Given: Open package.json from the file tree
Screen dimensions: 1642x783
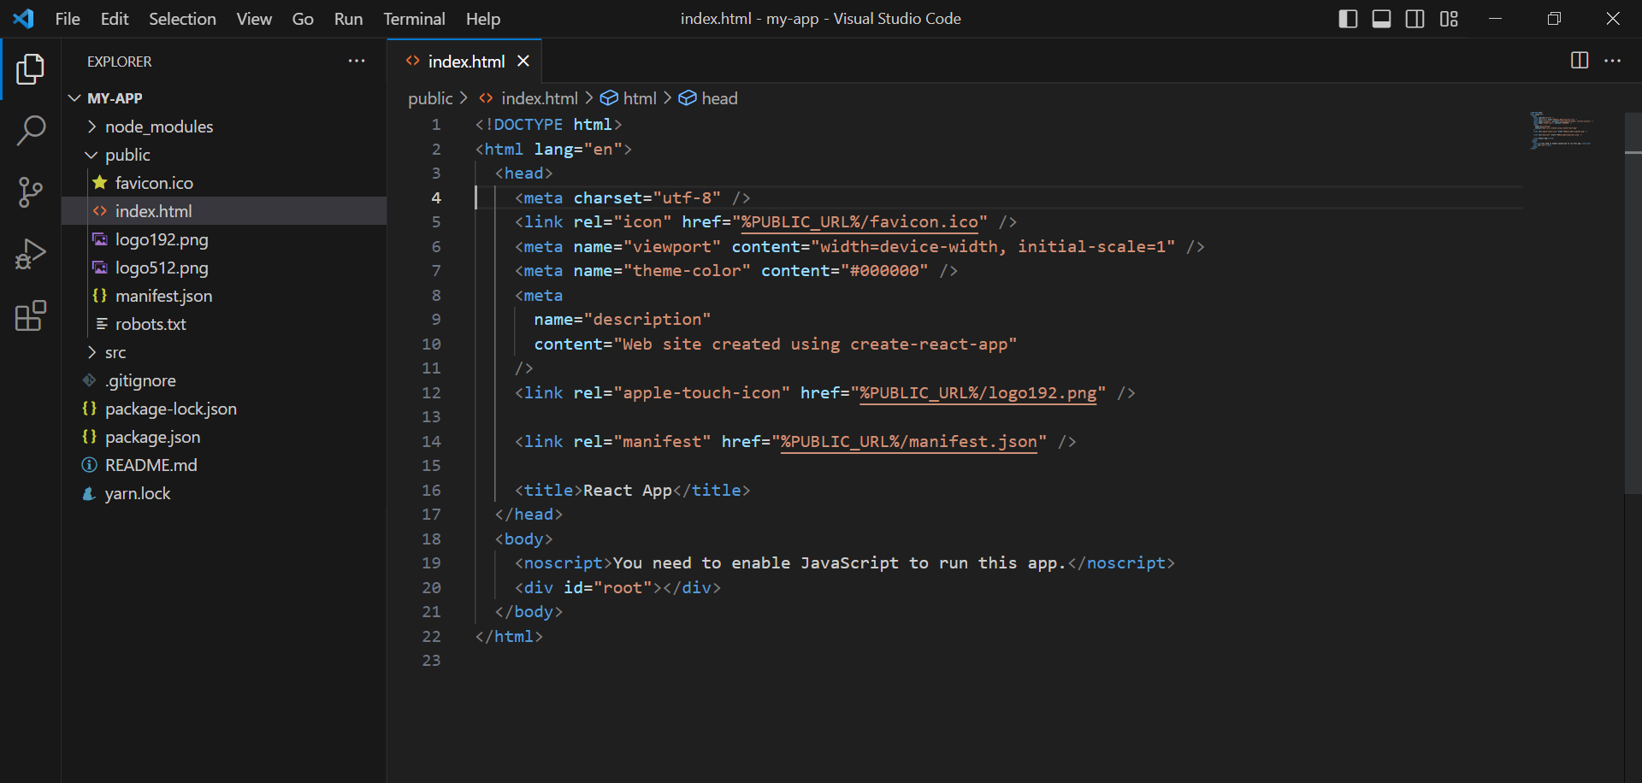Looking at the screenshot, I should pos(152,437).
